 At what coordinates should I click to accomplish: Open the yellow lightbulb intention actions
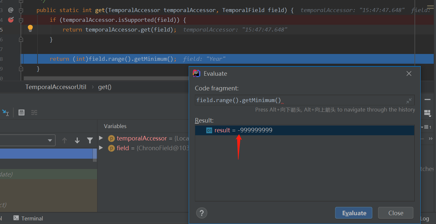(30, 29)
